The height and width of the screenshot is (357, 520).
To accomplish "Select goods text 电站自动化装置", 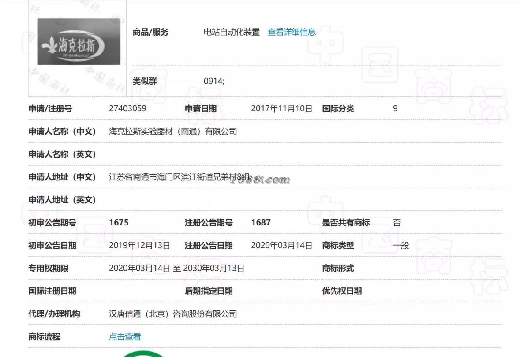I will 232,32.
